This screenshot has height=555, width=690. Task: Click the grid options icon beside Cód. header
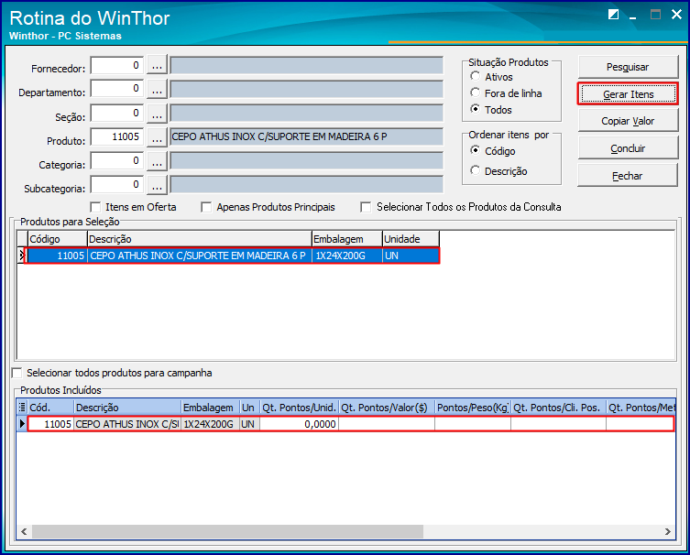click(22, 408)
